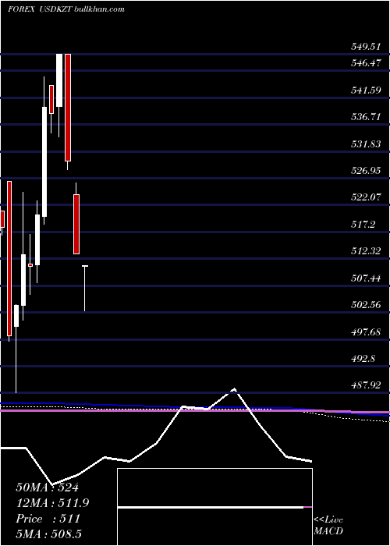The width and height of the screenshot is (390, 546).
Task: Click the FOREX USDKZT chart title
Action: tap(66, 9)
